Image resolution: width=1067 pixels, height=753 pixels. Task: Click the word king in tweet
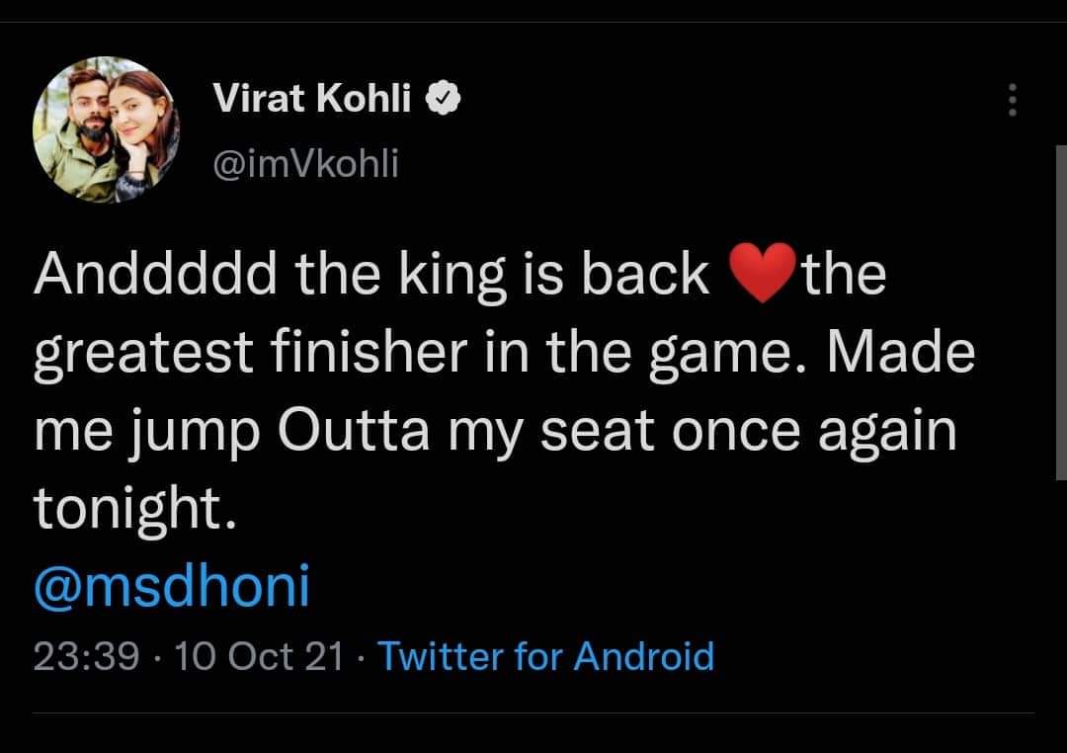[452, 275]
